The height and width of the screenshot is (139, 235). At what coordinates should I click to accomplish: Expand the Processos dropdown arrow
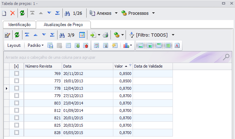pos(153,13)
